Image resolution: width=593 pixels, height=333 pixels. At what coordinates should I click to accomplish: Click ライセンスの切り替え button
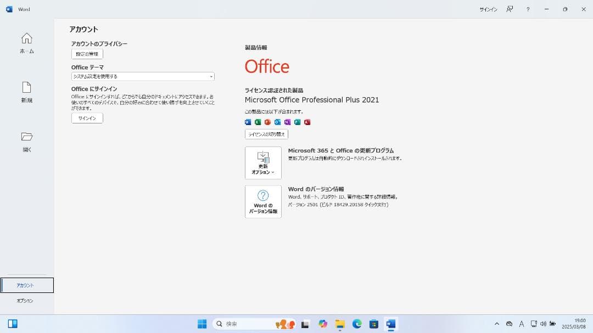click(267, 134)
